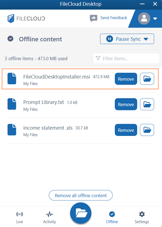Remove FileCloudDesktopInstaller.msi from offline
The image size is (162, 227).
point(126,79)
